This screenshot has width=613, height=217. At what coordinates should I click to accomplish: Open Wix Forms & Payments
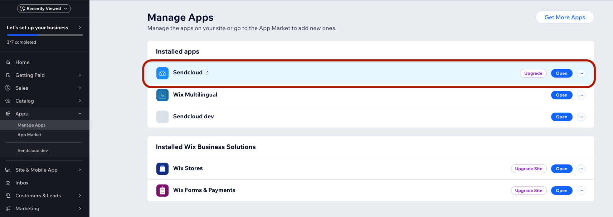561,191
